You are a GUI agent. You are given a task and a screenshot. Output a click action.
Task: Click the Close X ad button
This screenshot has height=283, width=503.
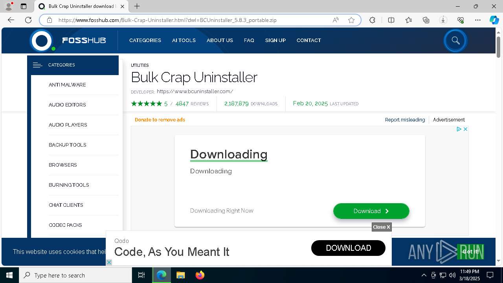[x=382, y=227]
